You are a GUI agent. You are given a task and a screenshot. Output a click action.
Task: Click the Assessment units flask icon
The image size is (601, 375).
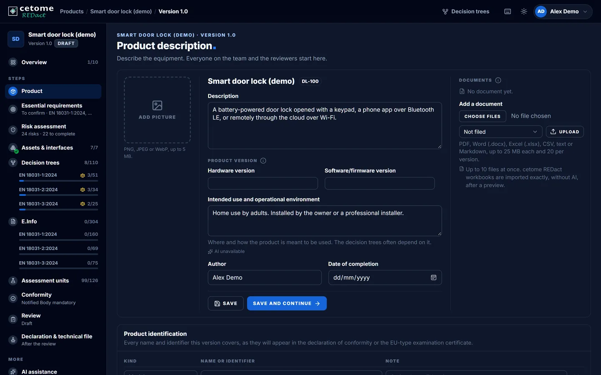coord(13,281)
